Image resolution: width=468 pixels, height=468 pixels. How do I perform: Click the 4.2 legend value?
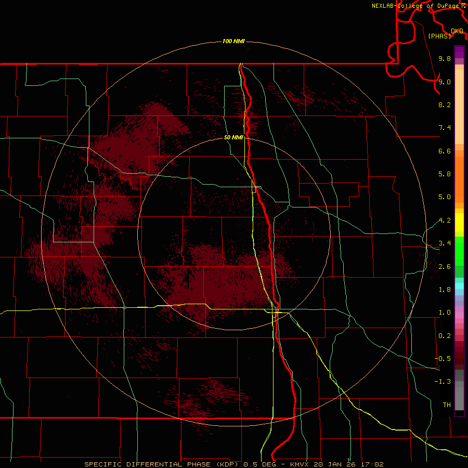(x=445, y=220)
